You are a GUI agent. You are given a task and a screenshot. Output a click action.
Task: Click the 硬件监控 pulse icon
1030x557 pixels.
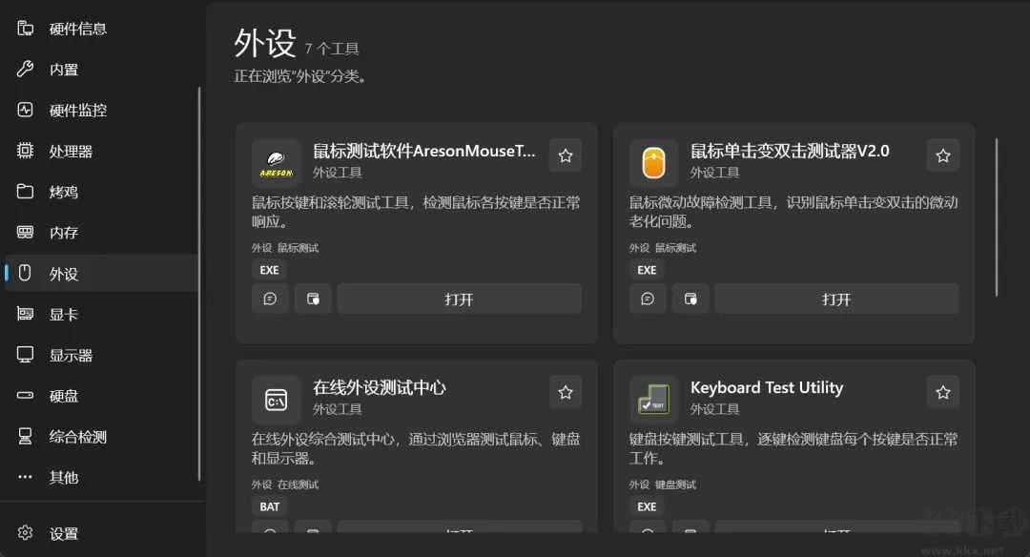pyautogui.click(x=25, y=109)
